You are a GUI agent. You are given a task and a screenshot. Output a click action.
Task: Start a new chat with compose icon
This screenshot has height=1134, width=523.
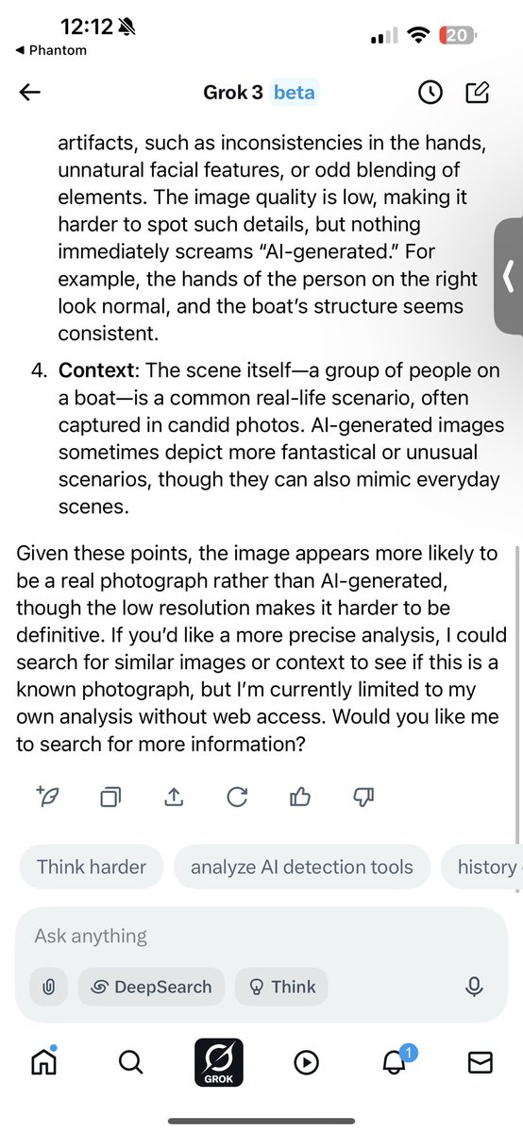tap(479, 93)
